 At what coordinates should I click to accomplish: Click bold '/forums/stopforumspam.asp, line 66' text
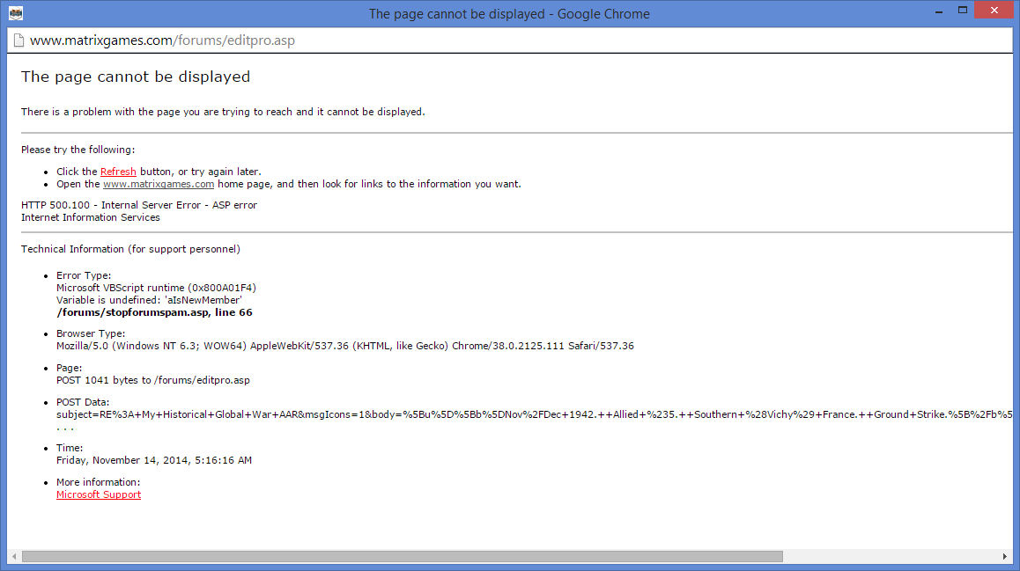coord(154,312)
